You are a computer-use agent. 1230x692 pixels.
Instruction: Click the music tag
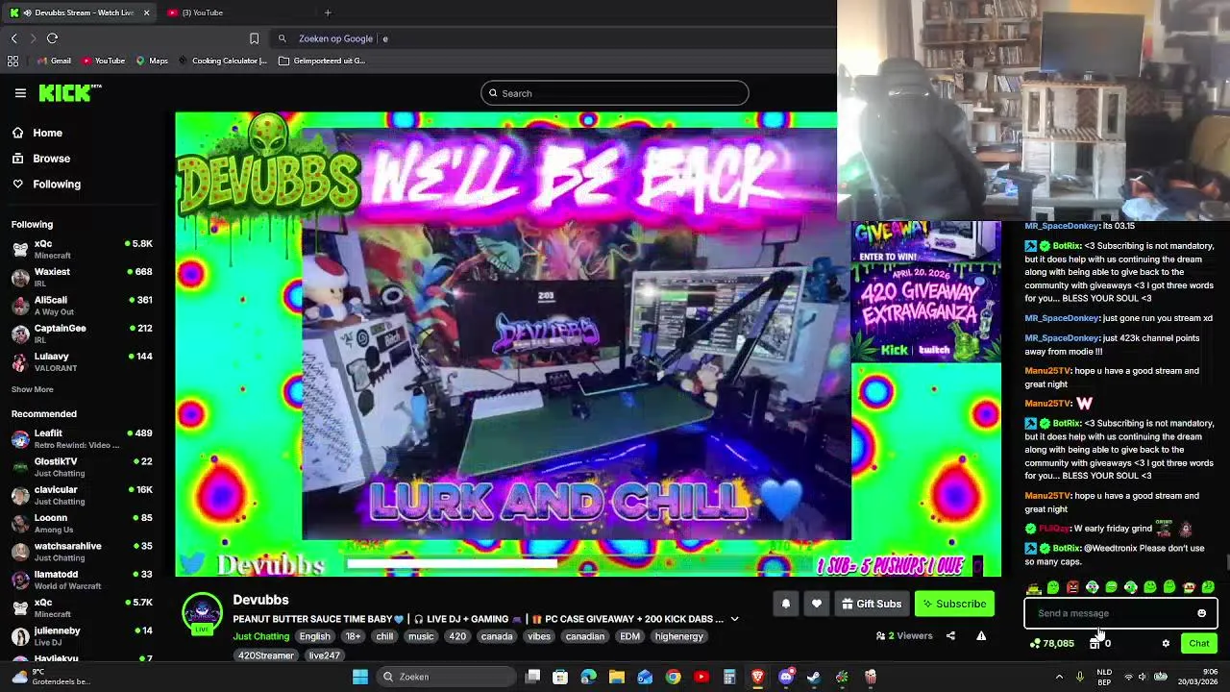click(421, 636)
